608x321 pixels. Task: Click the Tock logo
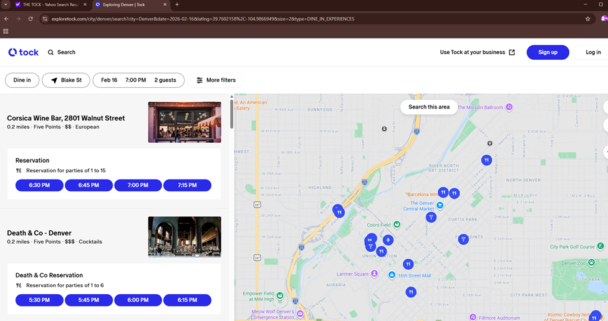click(x=23, y=52)
